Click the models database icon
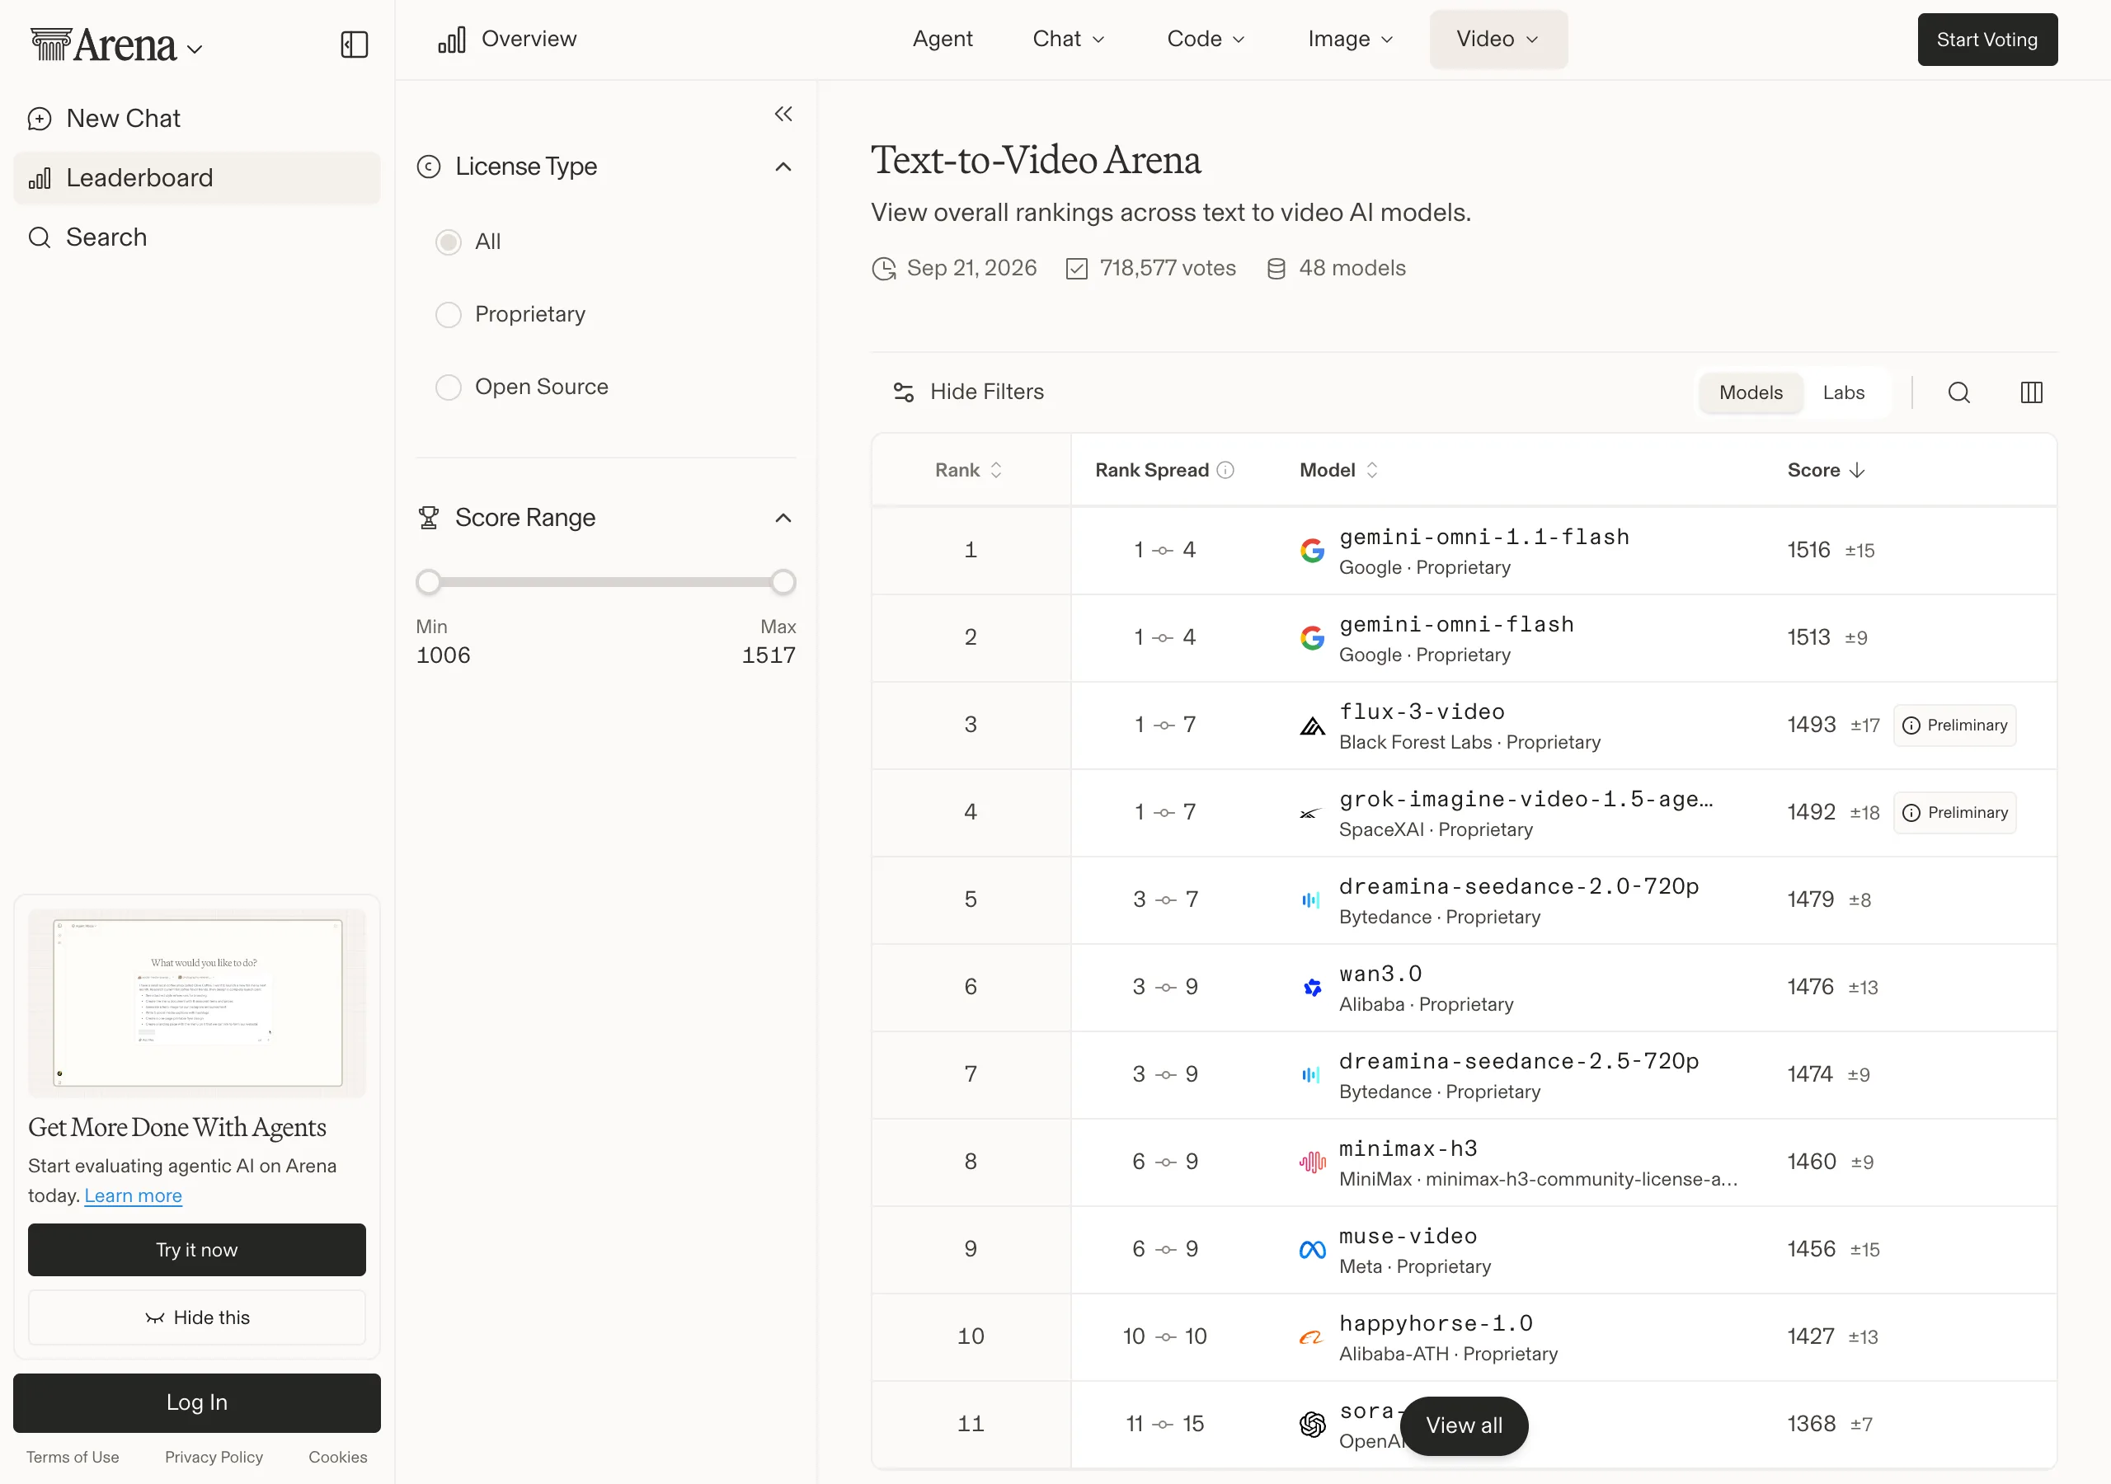This screenshot has height=1484, width=2111. point(1276,269)
